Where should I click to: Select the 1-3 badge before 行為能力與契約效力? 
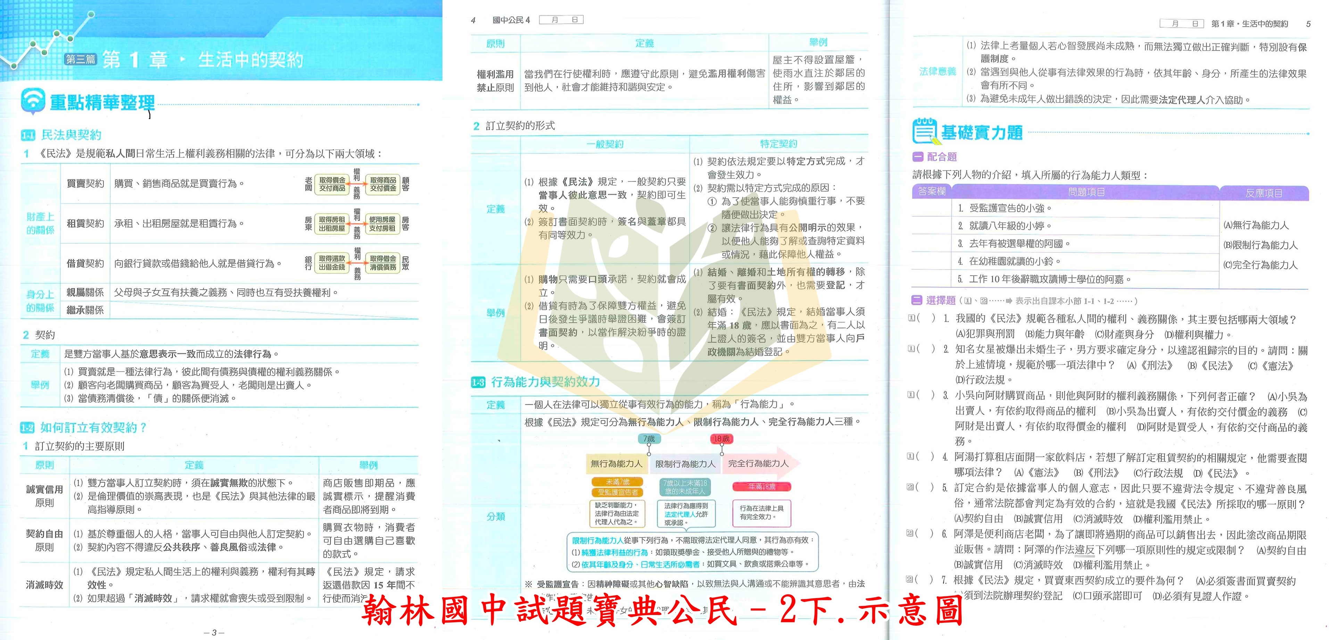(x=478, y=382)
